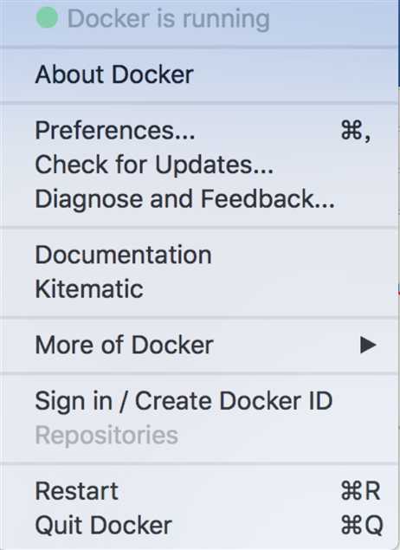This screenshot has height=550, width=400.
Task: Open Docker Preferences…
Action: [x=199, y=131]
